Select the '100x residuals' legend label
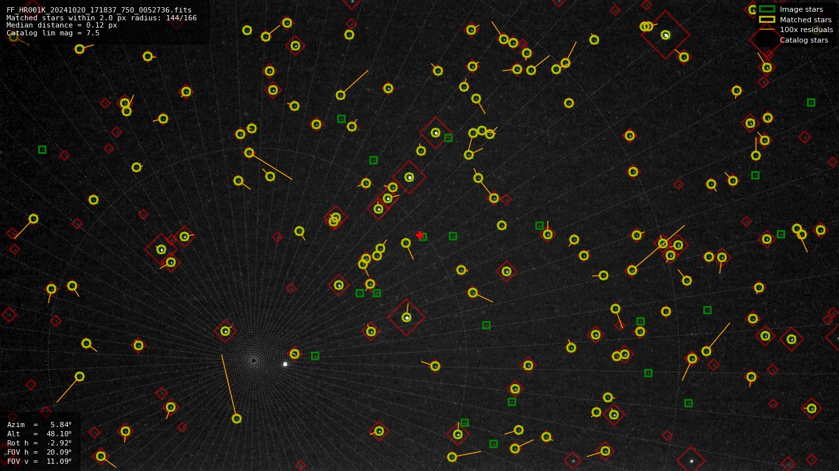Image resolution: width=839 pixels, height=471 pixels. click(806, 29)
